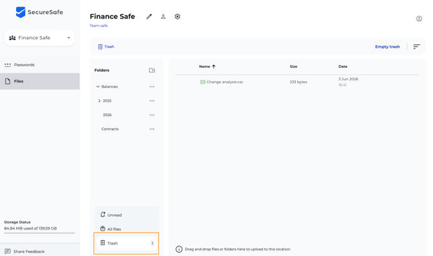
Task: Open safe settings gear icon
Action: [x=177, y=17]
